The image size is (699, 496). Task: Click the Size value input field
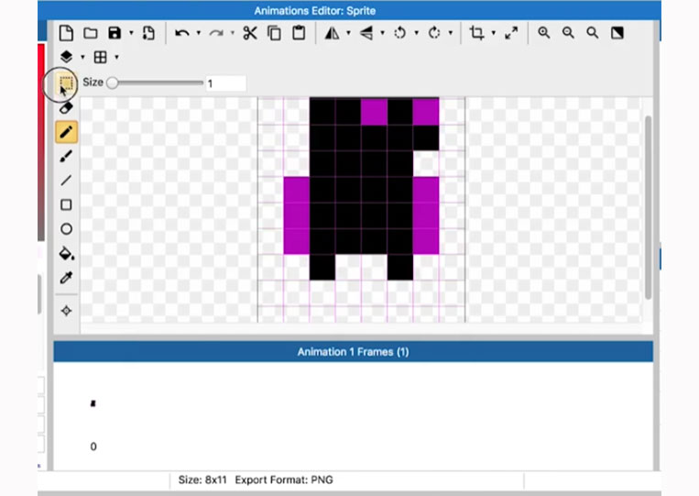click(226, 83)
